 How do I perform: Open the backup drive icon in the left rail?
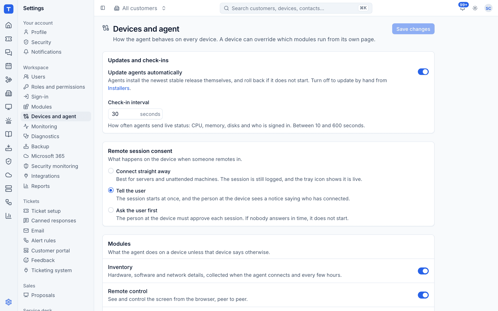(x=9, y=148)
